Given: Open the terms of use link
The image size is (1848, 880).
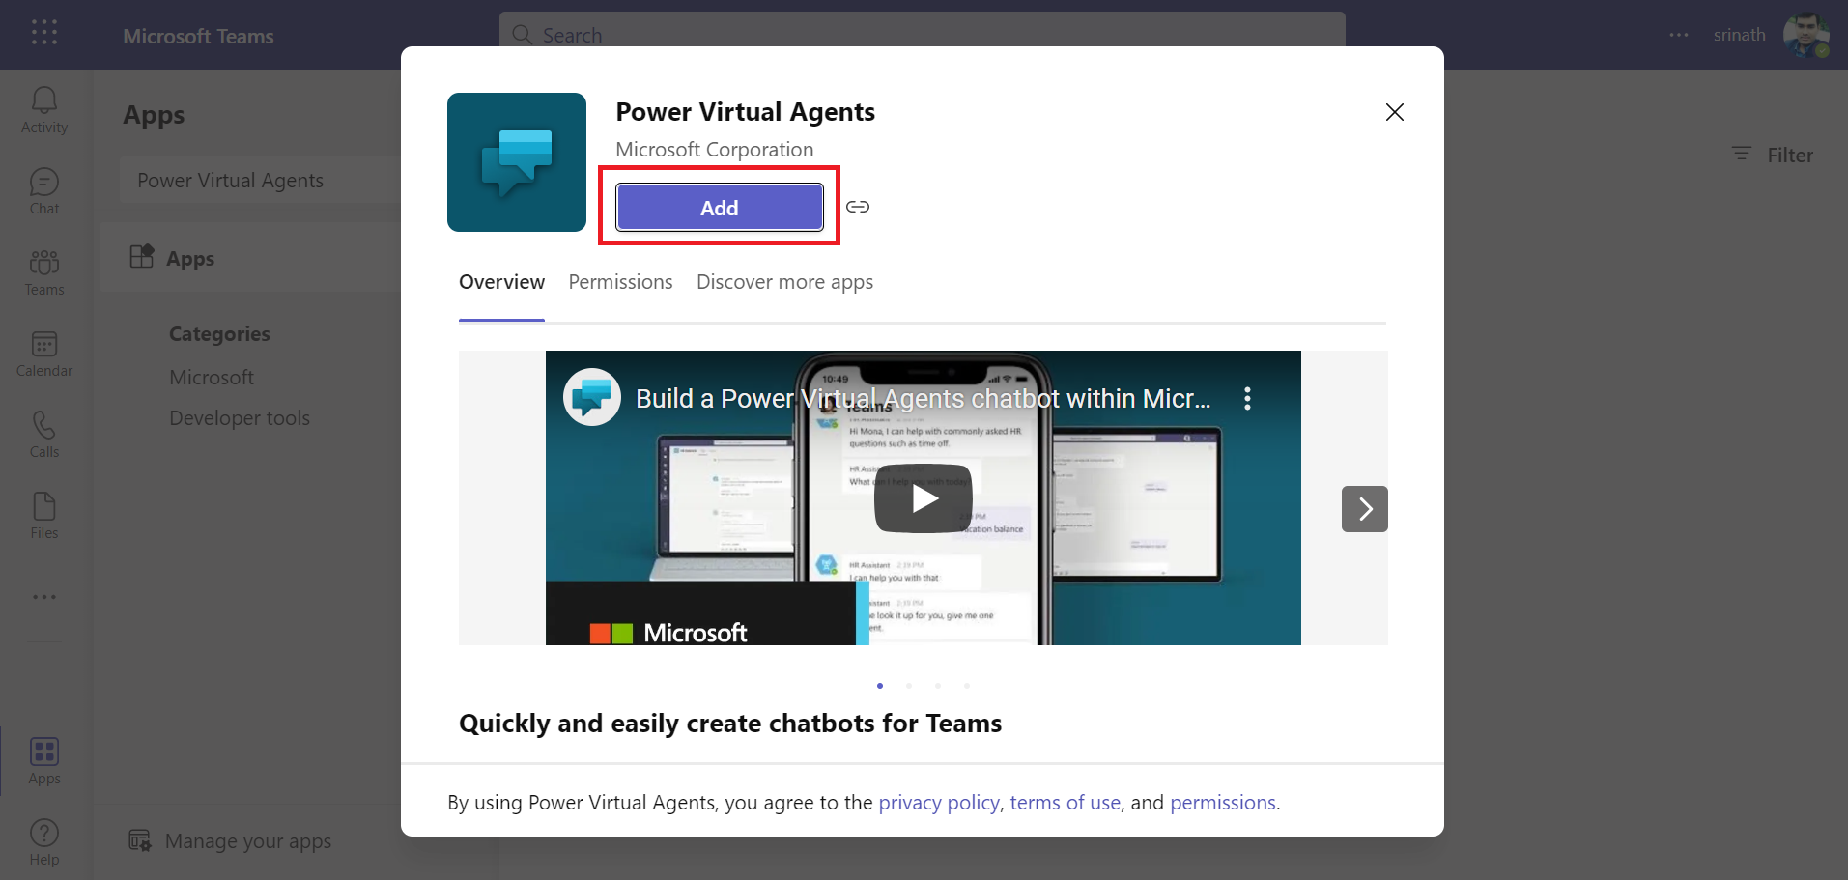Looking at the screenshot, I should 1065,803.
